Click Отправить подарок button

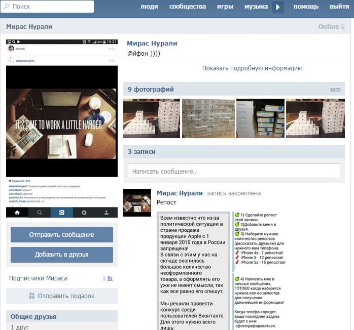click(62, 296)
